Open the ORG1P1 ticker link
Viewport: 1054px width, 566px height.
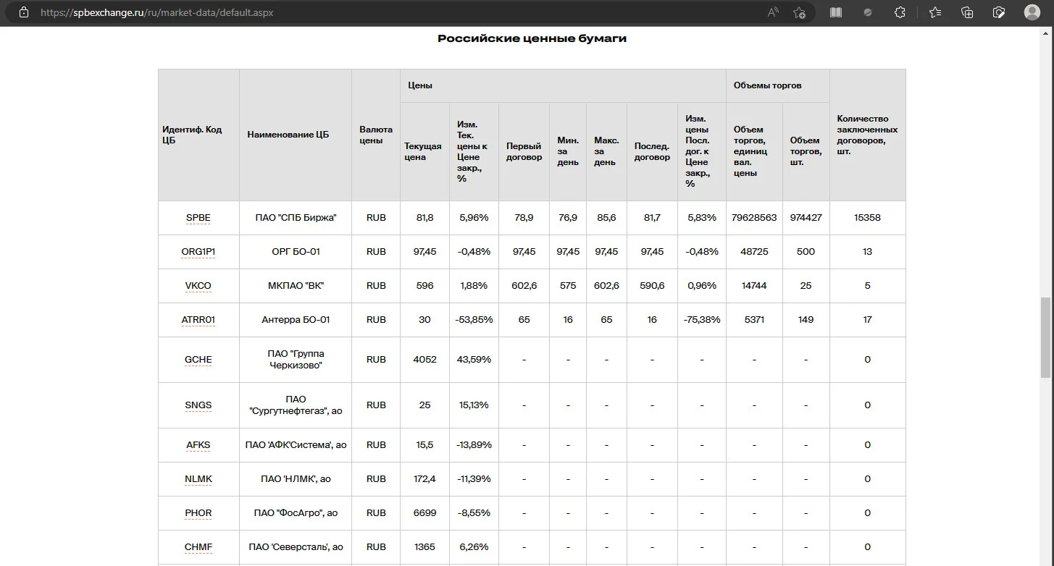[198, 251]
